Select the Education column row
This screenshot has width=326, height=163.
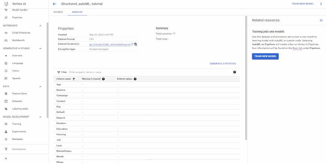(147, 129)
